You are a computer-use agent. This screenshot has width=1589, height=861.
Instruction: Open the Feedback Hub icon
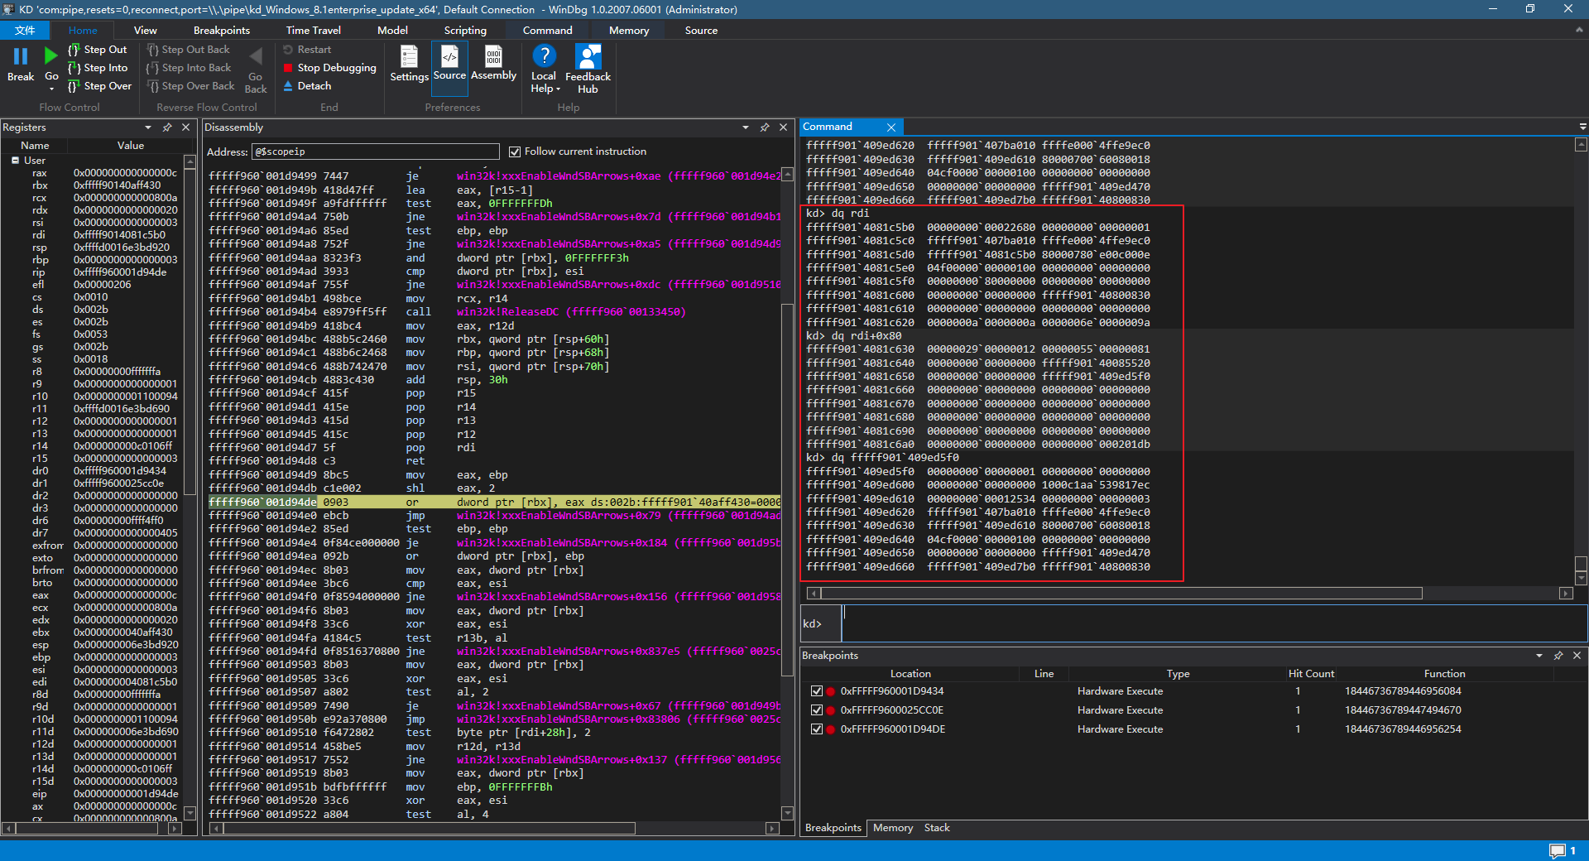pos(588,57)
